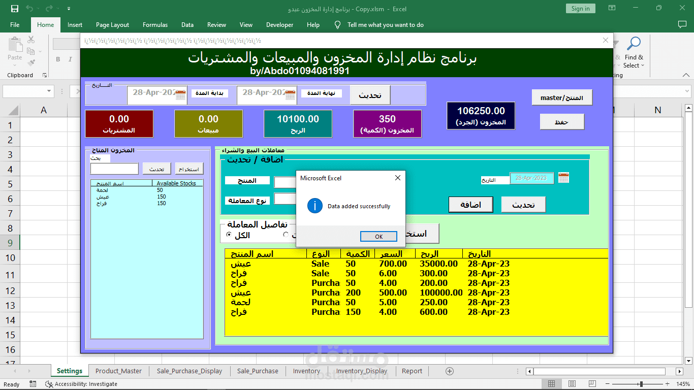Image resolution: width=694 pixels, height=390 pixels.
Task: Click the Copy icon in Clipboard group
Action: pos(30,51)
